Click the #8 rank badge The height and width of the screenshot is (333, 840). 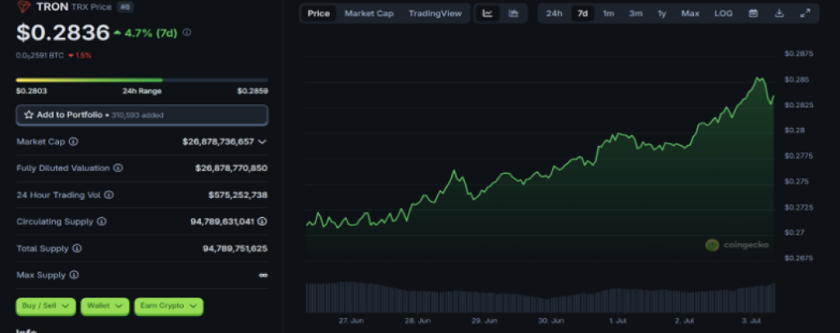(x=126, y=7)
